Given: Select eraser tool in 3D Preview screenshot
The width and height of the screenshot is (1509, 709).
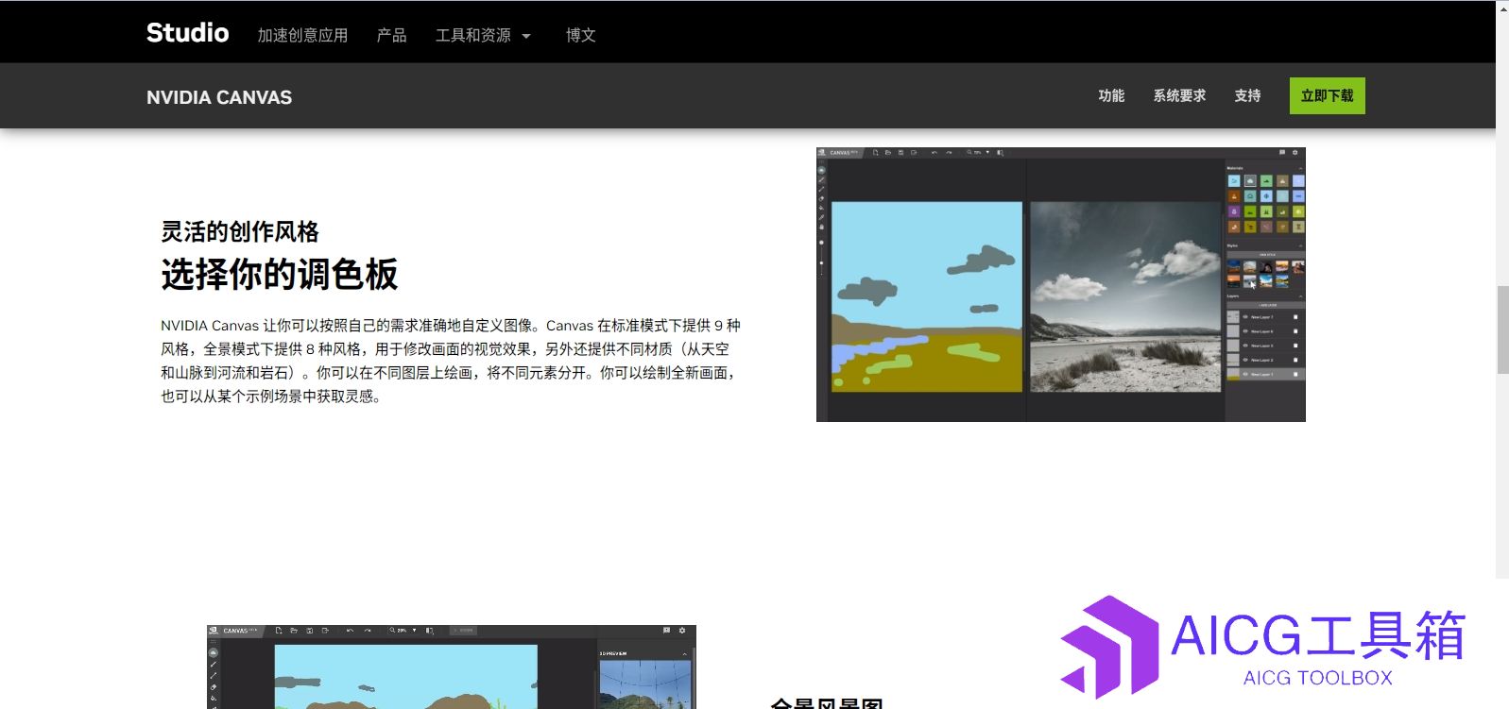Looking at the screenshot, I should [214, 687].
